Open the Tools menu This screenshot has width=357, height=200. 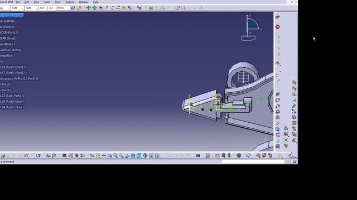tap(57, 2)
